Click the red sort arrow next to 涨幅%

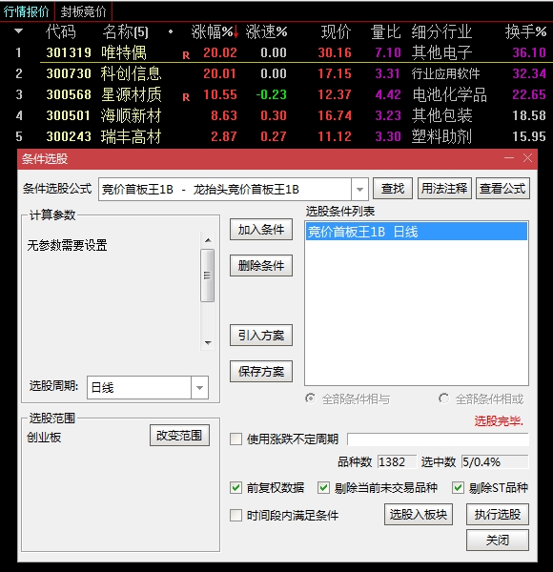click(236, 31)
